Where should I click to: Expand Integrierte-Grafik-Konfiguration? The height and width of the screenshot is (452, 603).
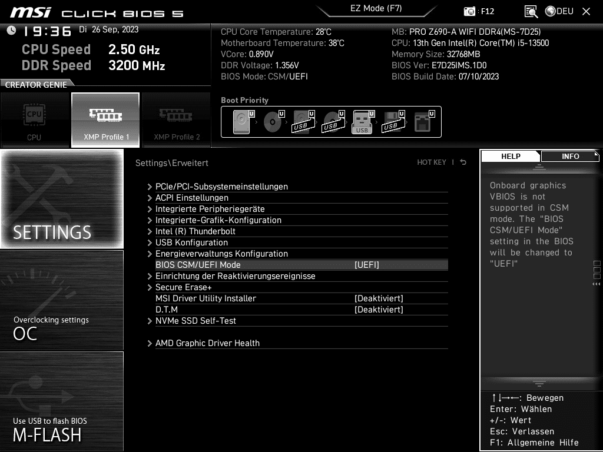(297, 220)
